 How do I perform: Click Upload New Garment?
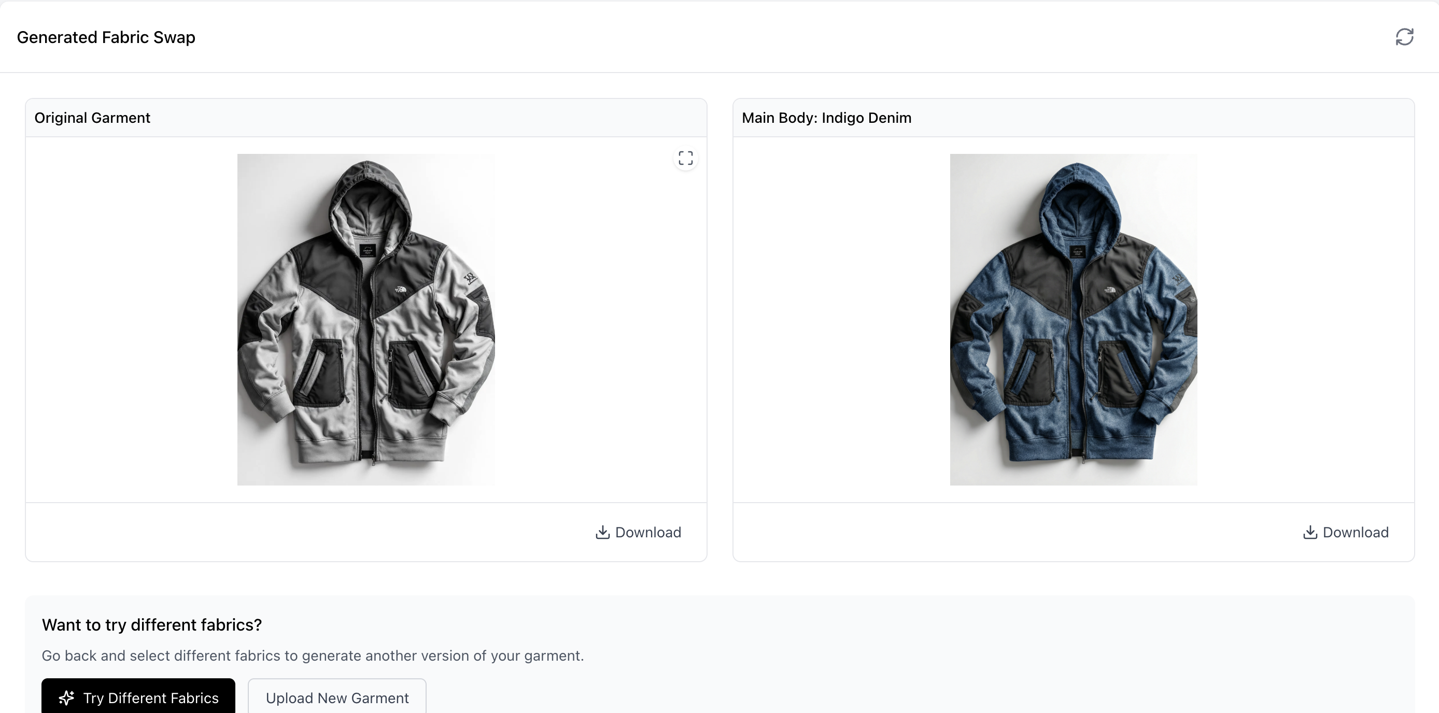pos(337,697)
